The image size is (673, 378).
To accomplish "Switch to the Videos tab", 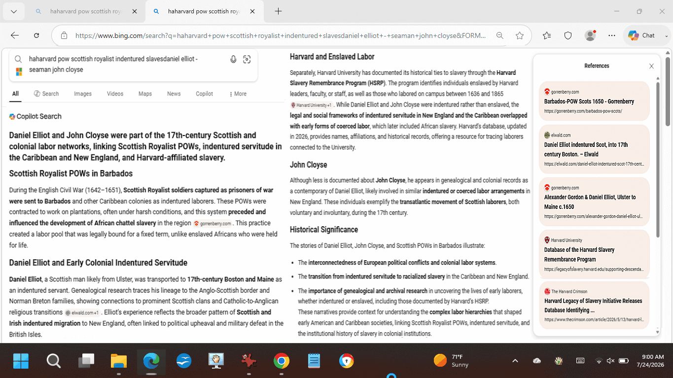I will click(115, 94).
